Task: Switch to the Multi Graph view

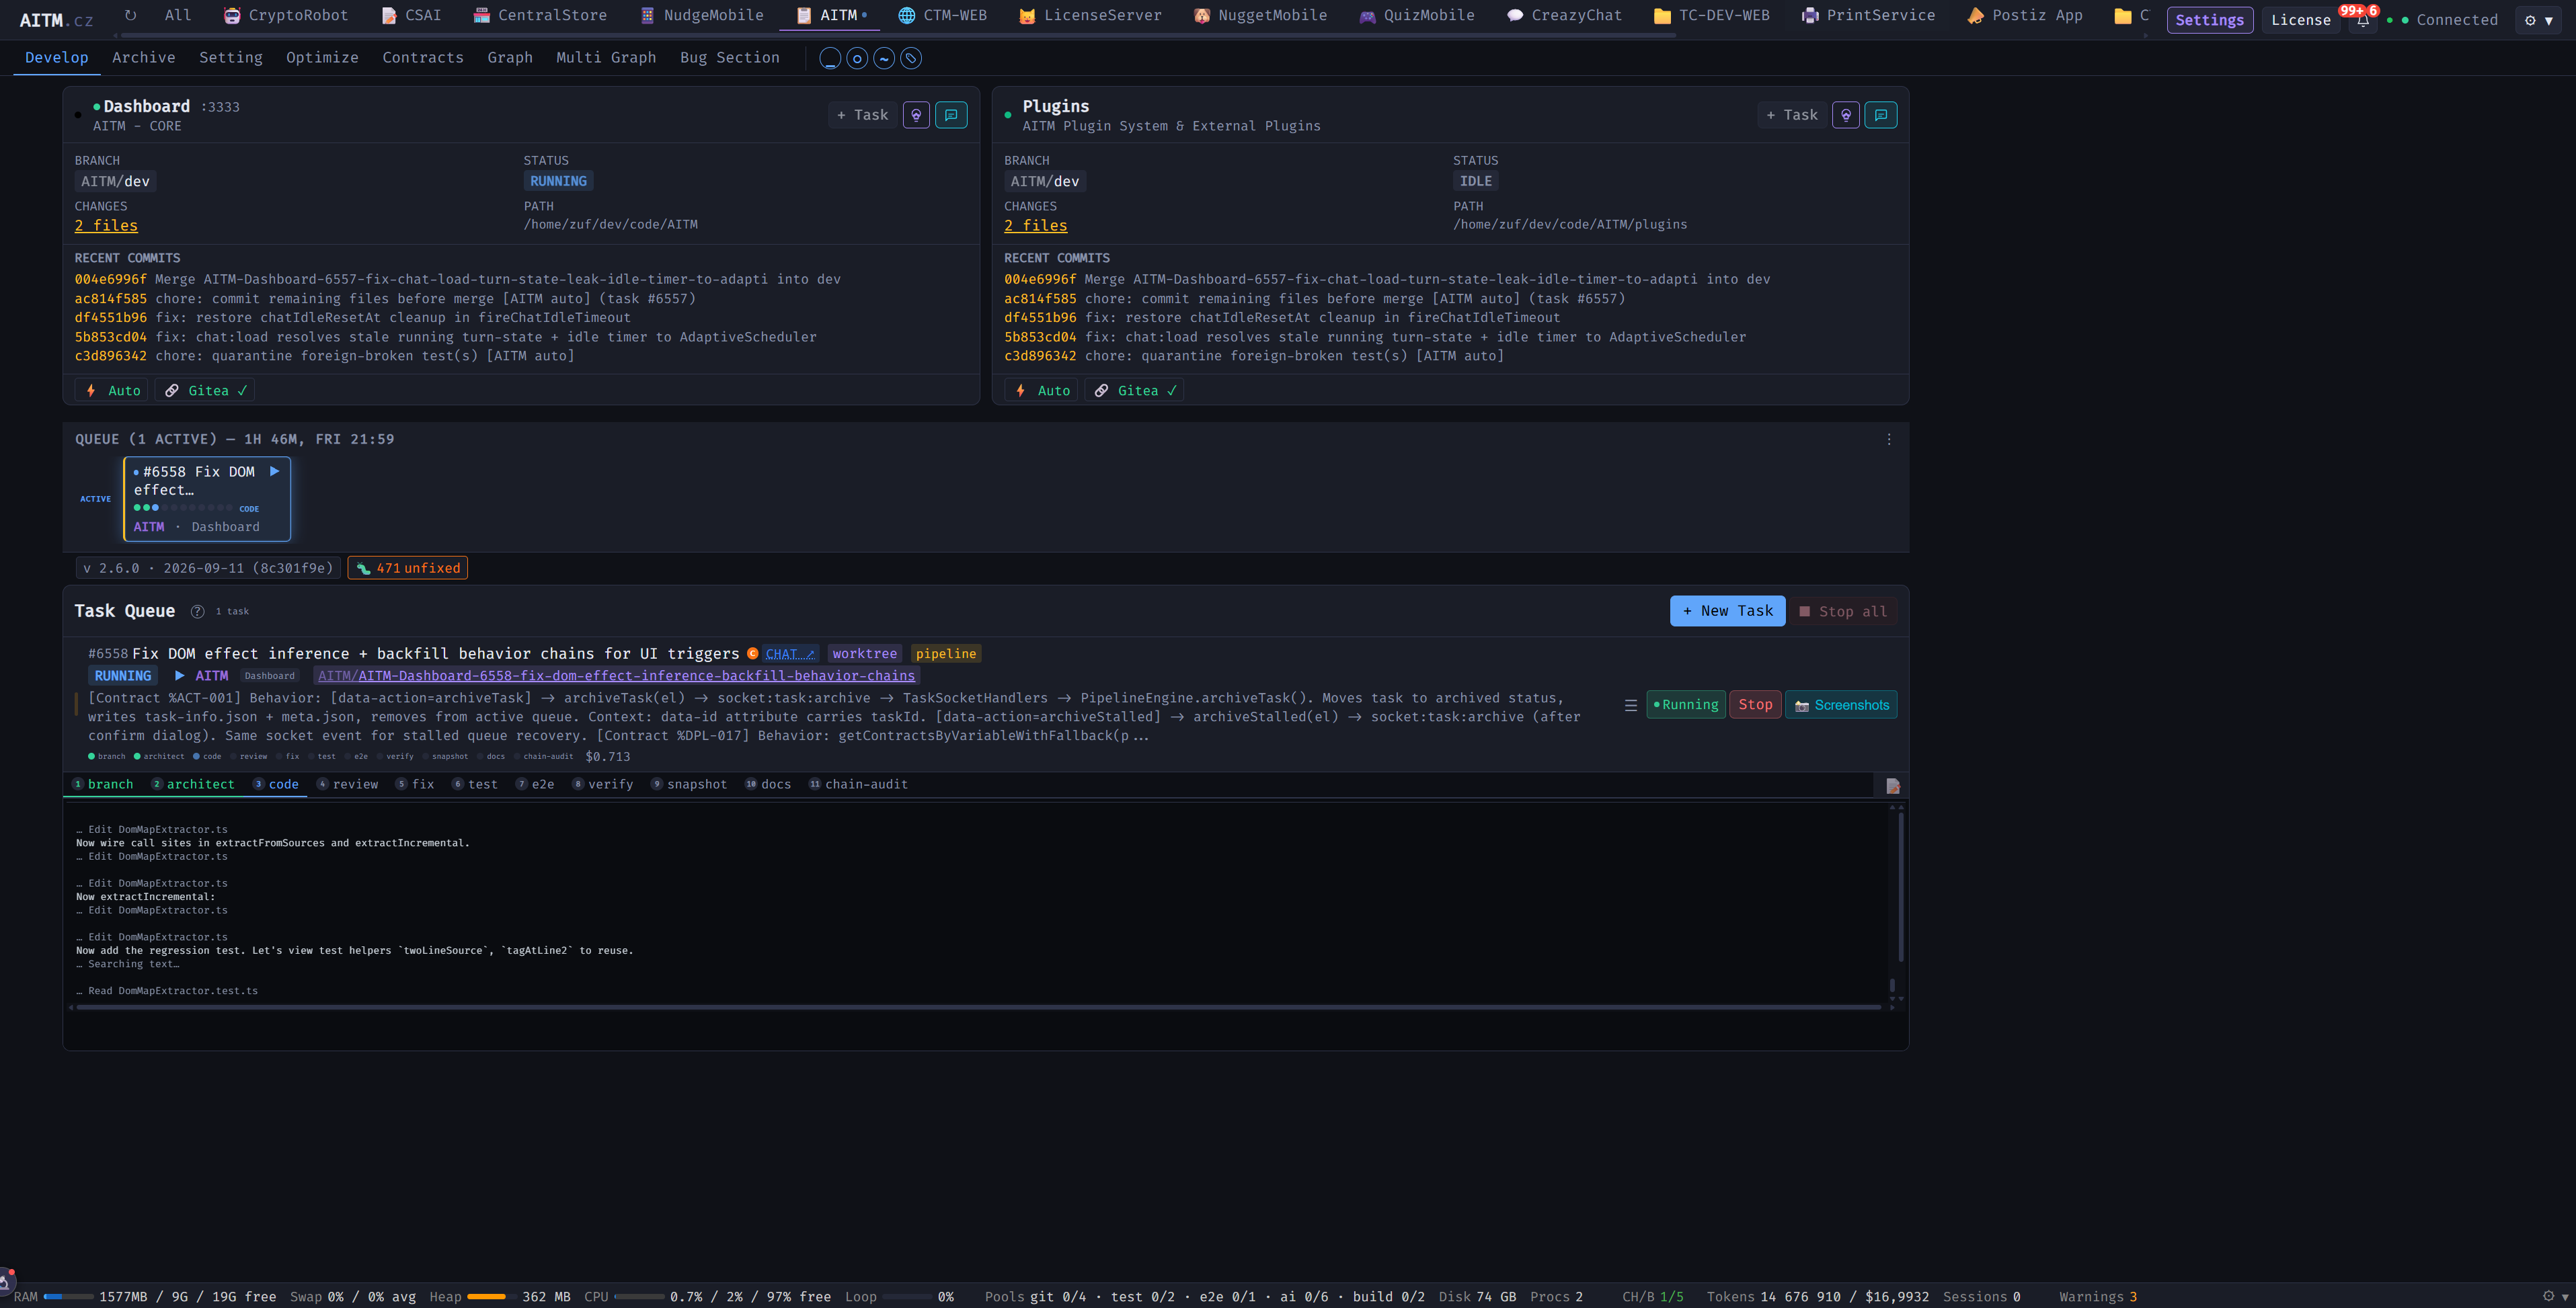Action: pos(606,58)
